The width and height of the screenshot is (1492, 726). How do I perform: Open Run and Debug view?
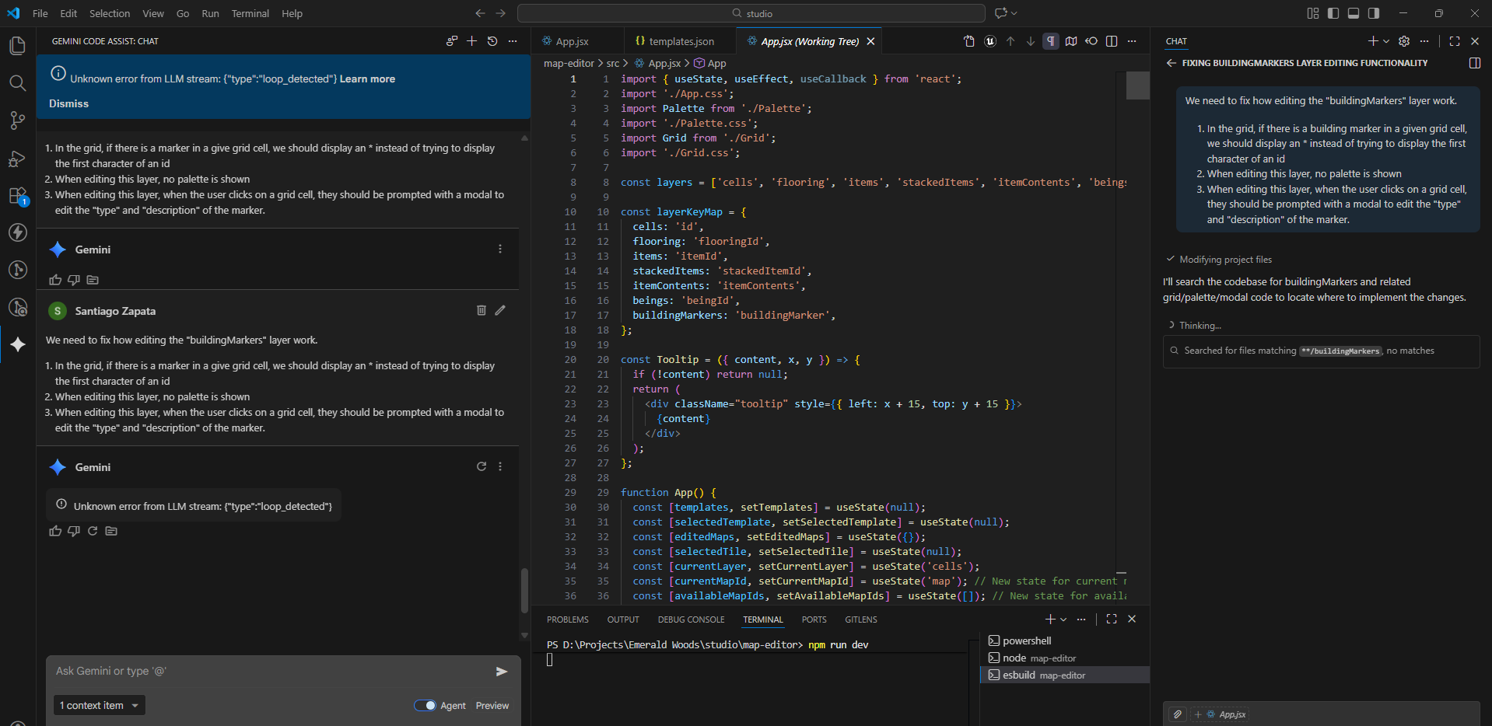pyautogui.click(x=17, y=159)
